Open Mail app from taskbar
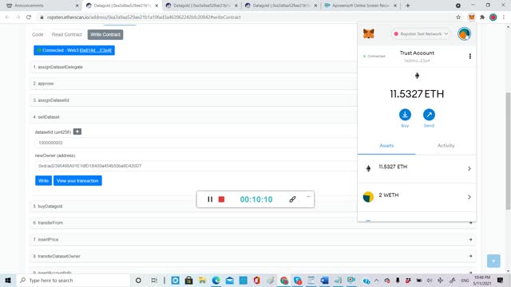Screen dimensions: 511x287 click(x=229, y=280)
